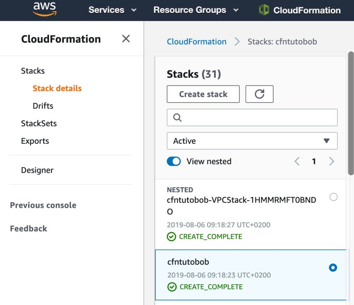Click the Feedback link
The width and height of the screenshot is (354, 305).
(29, 228)
